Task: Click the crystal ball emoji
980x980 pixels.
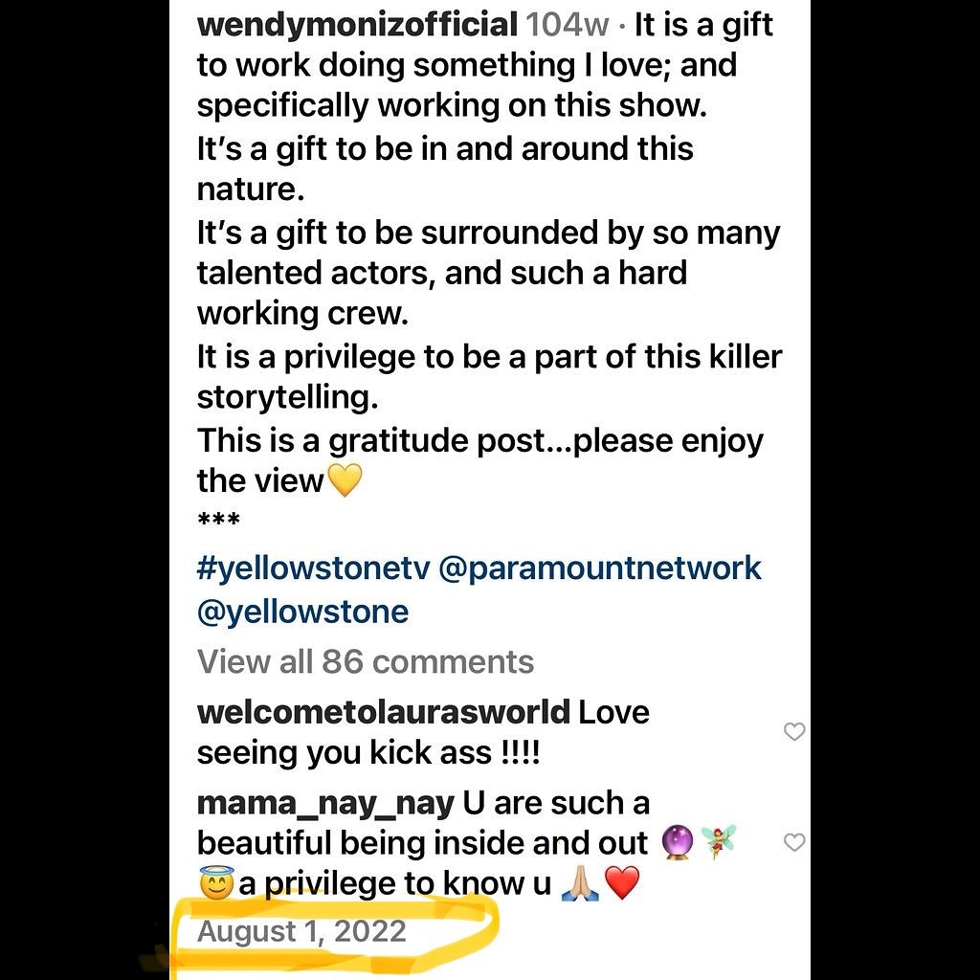Action: (677, 843)
